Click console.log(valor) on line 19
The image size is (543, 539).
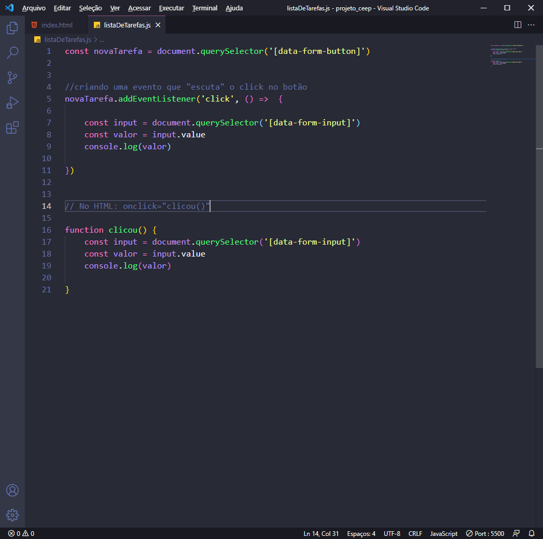click(x=128, y=266)
